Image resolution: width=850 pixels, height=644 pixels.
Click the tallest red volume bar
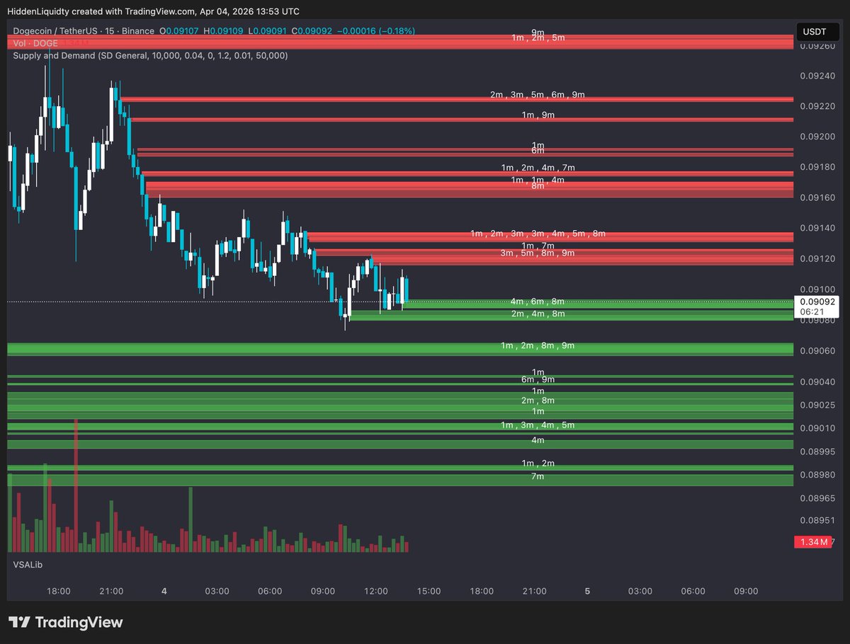pyautogui.click(x=76, y=485)
